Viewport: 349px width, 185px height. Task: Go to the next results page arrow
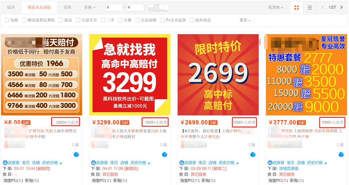tap(342, 7)
